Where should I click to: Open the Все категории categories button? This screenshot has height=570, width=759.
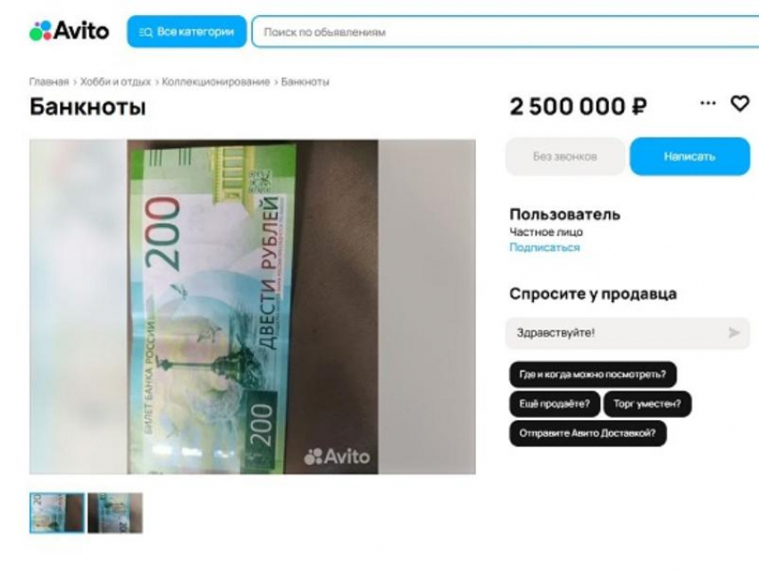(x=187, y=32)
